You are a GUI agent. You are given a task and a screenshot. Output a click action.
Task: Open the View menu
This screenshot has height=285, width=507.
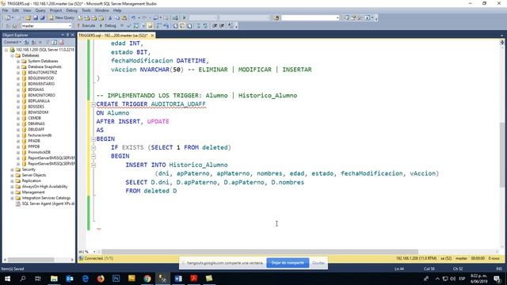[27, 10]
